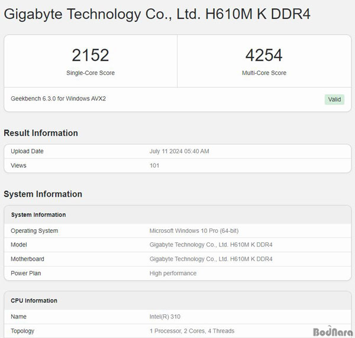The height and width of the screenshot is (338, 355).
Task: Click the Motherboard row label
Action: pyautogui.click(x=27, y=259)
